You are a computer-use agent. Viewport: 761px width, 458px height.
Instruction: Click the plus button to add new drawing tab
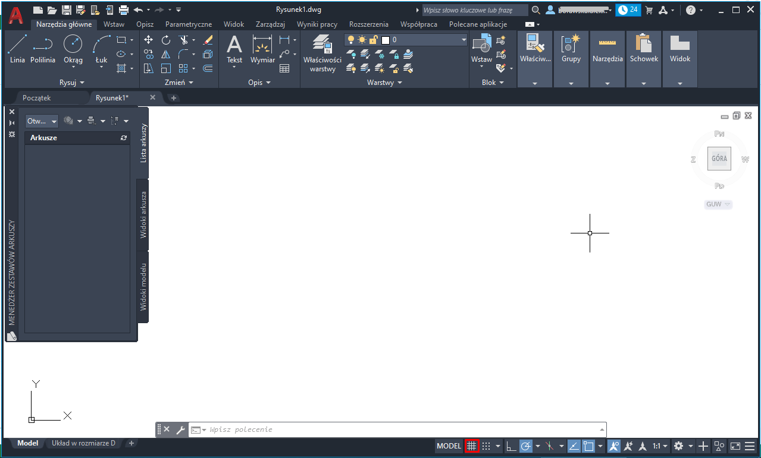tap(174, 98)
